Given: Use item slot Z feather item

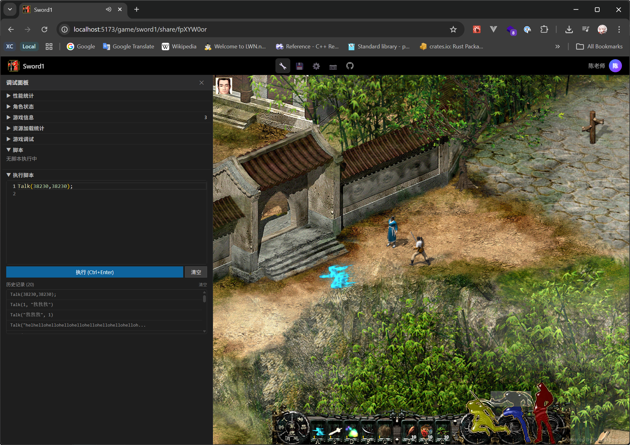Looking at the screenshot, I should point(410,431).
